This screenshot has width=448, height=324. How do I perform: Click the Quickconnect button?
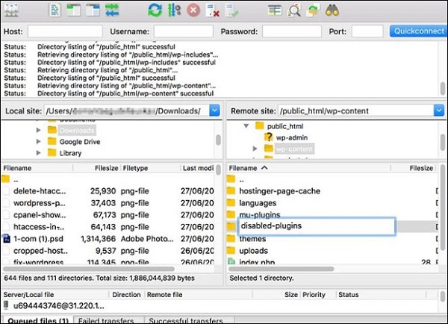pyautogui.click(x=417, y=31)
